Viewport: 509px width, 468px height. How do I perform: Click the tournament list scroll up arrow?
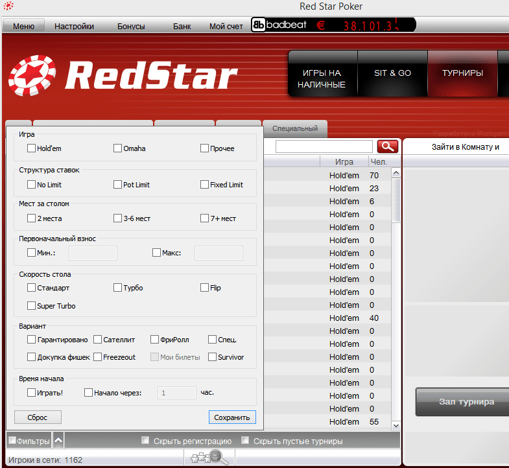click(x=396, y=172)
